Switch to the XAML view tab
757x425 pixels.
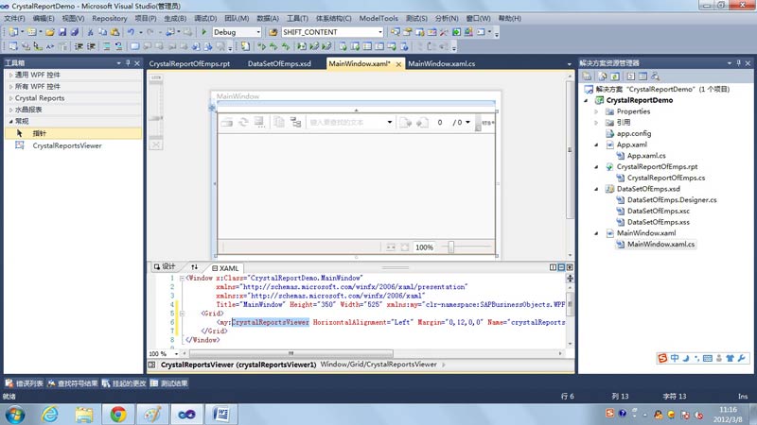225,268
